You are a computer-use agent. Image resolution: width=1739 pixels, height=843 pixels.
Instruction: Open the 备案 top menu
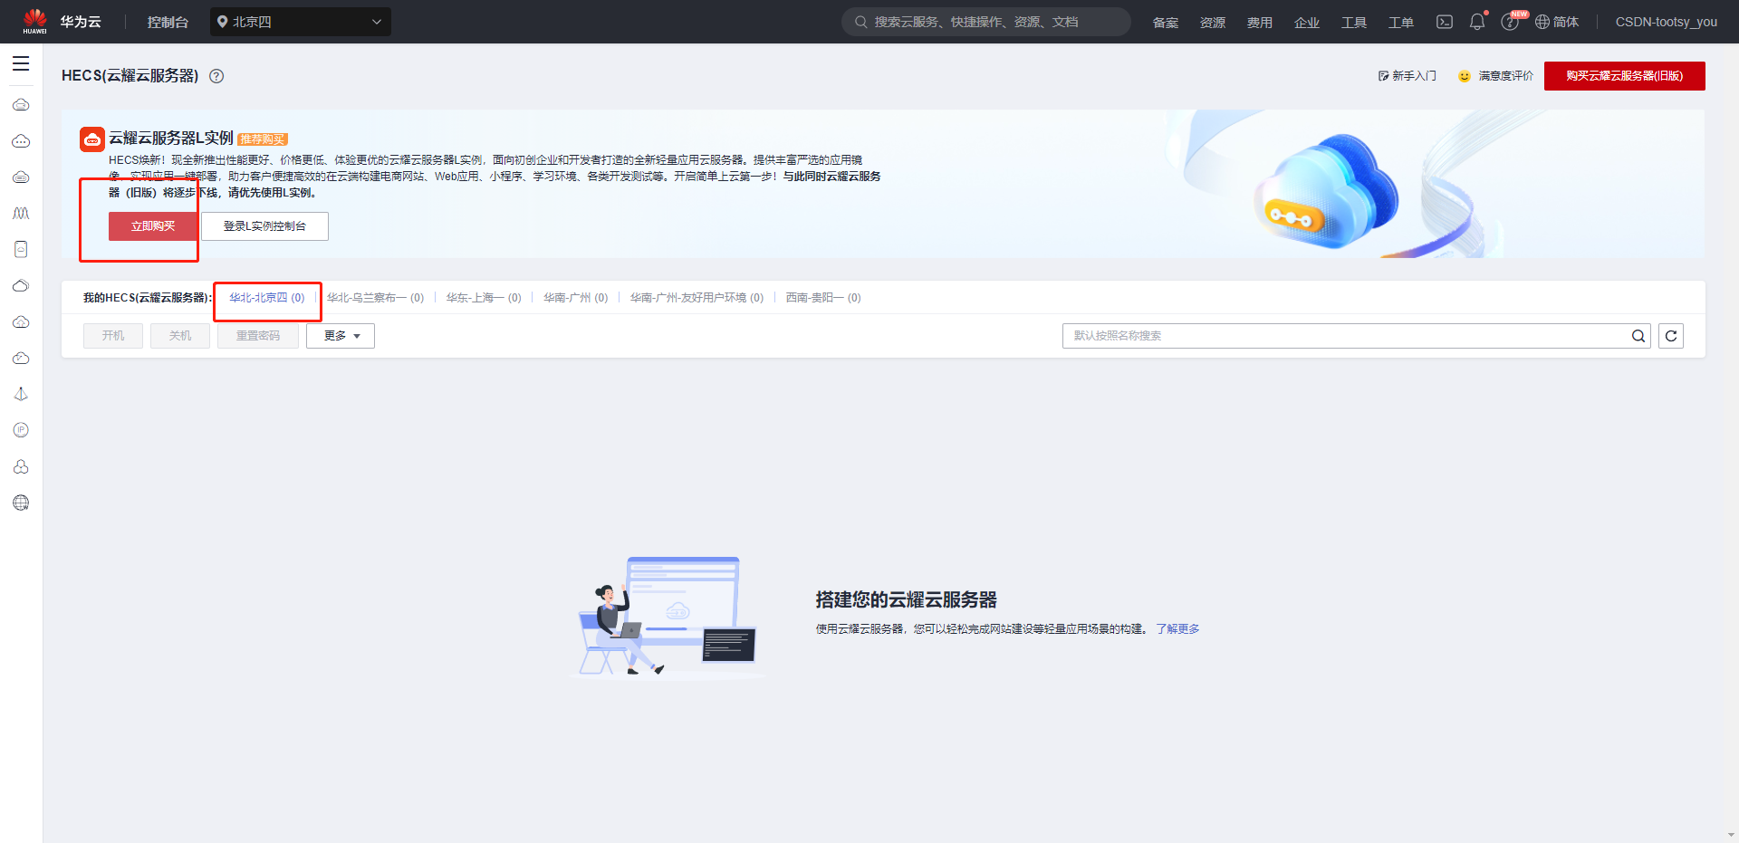(x=1166, y=22)
